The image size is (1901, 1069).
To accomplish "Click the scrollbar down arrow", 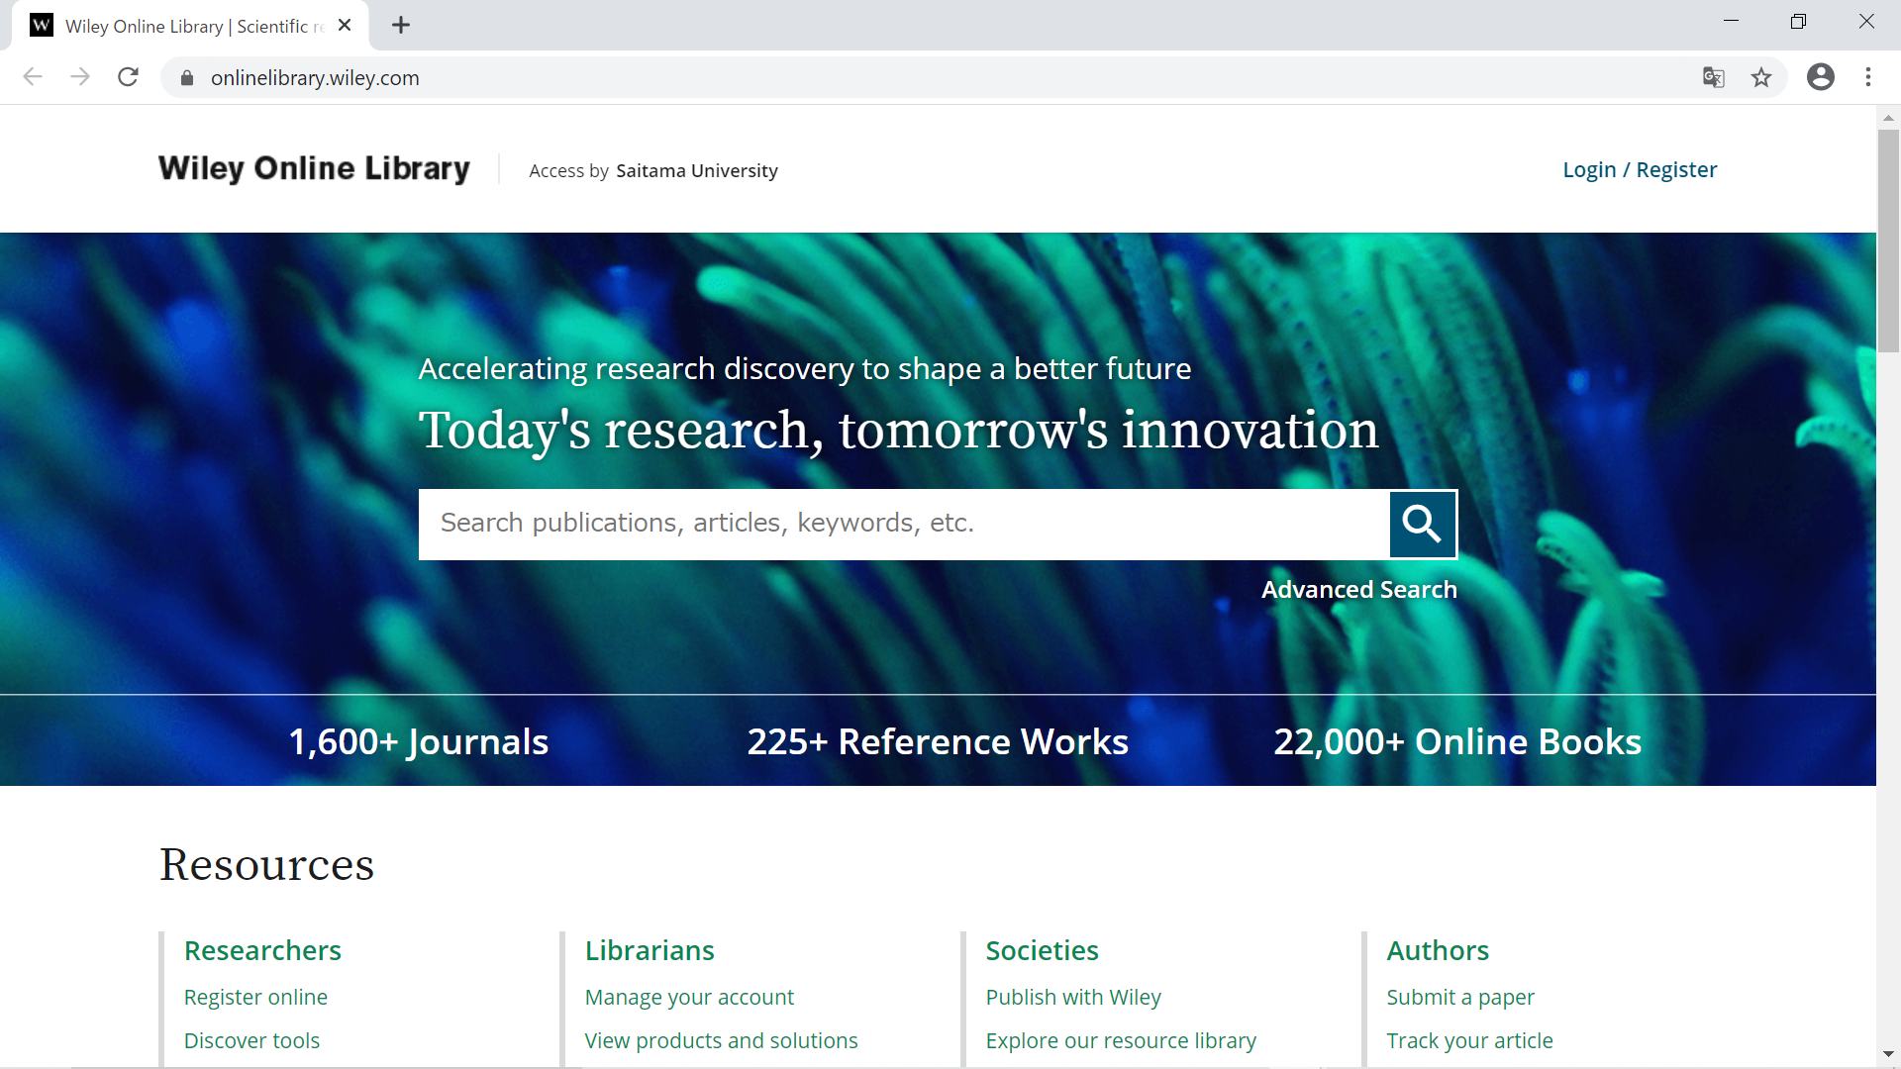I will (x=1888, y=1055).
